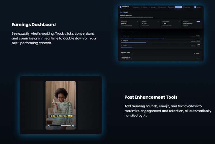Click the trend icon on Conversion Rate card
Image resolution: width=215 pixels, height=144 pixels.
[179, 22]
